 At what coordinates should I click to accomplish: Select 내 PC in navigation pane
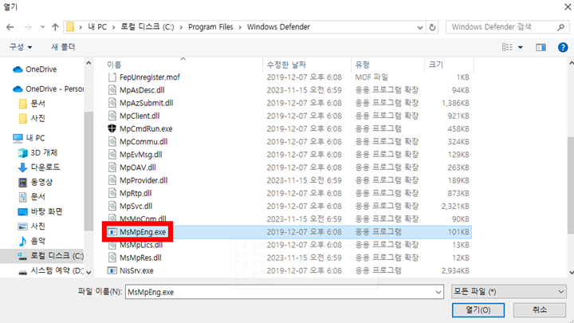point(29,138)
